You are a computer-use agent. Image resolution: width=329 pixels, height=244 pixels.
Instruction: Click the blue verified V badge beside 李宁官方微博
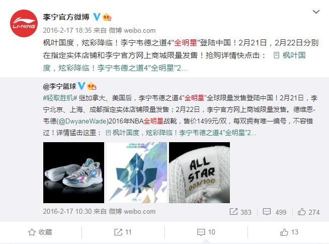point(97,17)
